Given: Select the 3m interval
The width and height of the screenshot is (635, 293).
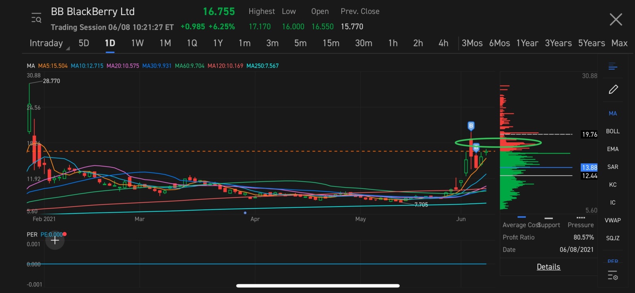Looking at the screenshot, I should pyautogui.click(x=272, y=43).
